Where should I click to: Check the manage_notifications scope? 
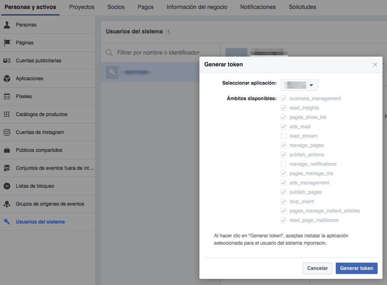(283, 164)
